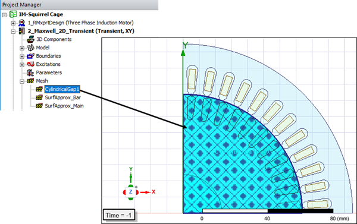Select the SurfApprox_Bar mesh operation

(63, 97)
